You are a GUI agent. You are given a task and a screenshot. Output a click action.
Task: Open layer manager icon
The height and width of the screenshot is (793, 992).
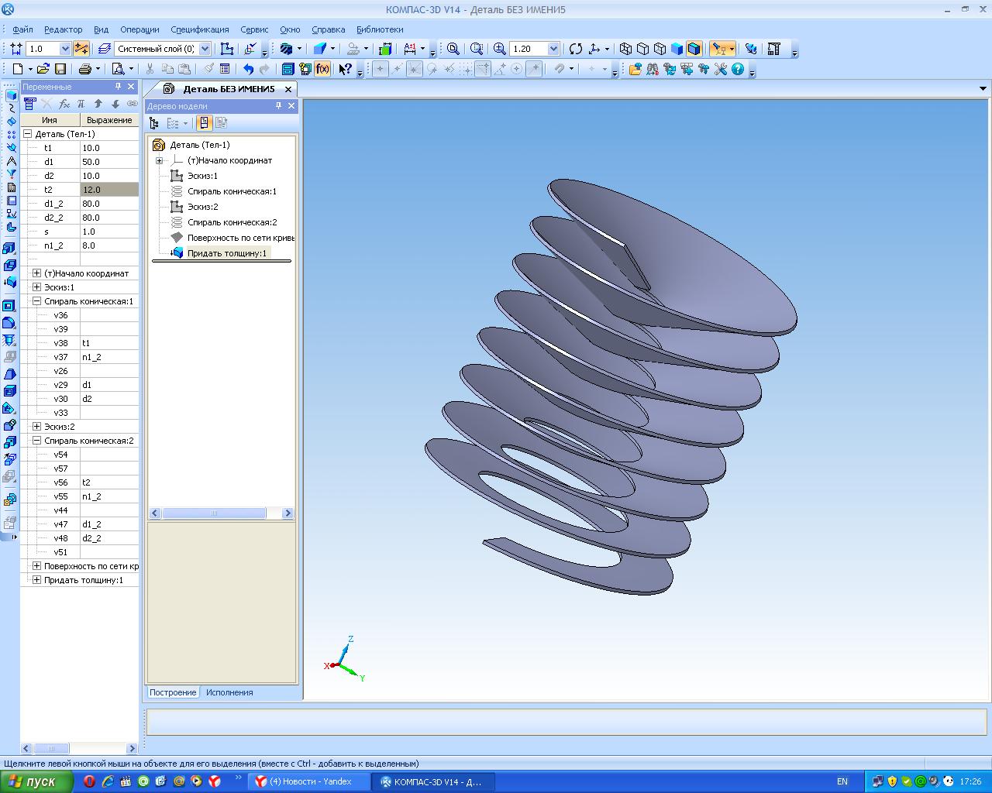[105, 49]
